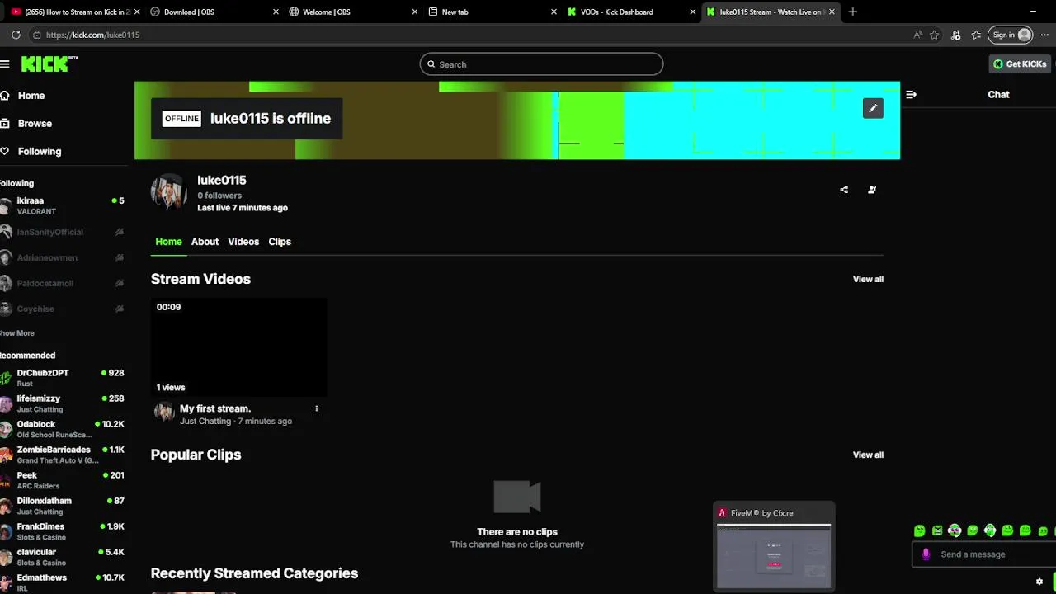Close the luke0115 Stream browser tab
Viewport: 1056px width, 594px height.
832,12
